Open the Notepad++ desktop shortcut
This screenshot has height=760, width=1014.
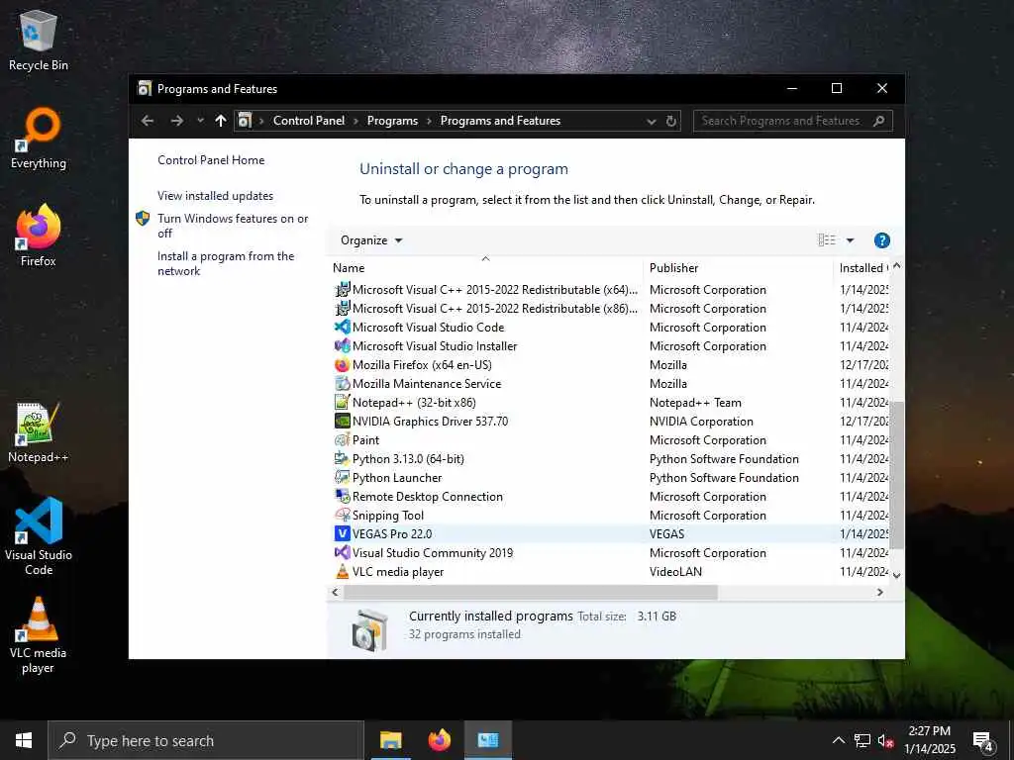pos(39,433)
